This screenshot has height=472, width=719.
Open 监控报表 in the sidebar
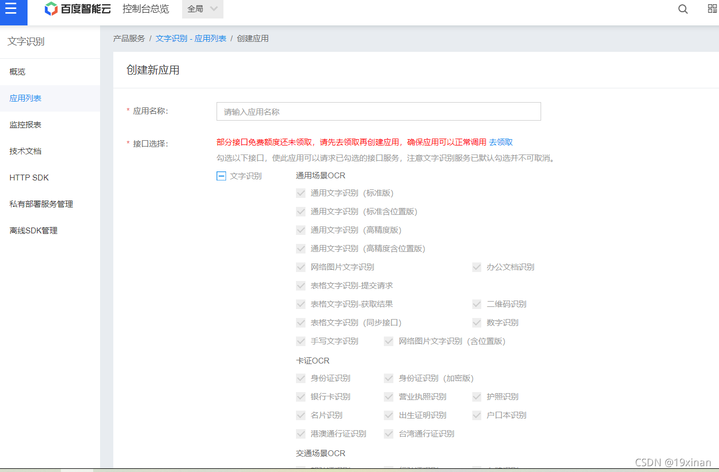click(x=24, y=124)
